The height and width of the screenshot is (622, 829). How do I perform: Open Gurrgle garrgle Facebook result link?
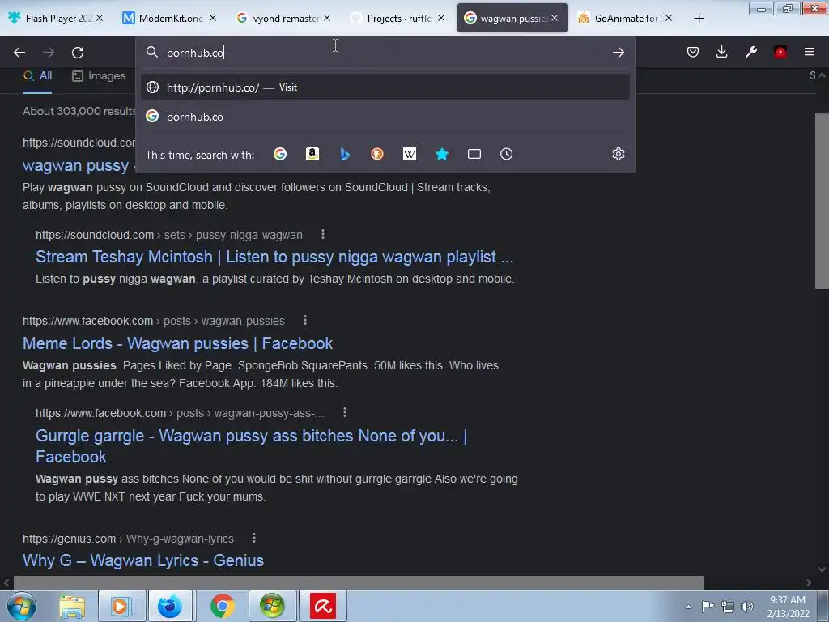pos(251,446)
